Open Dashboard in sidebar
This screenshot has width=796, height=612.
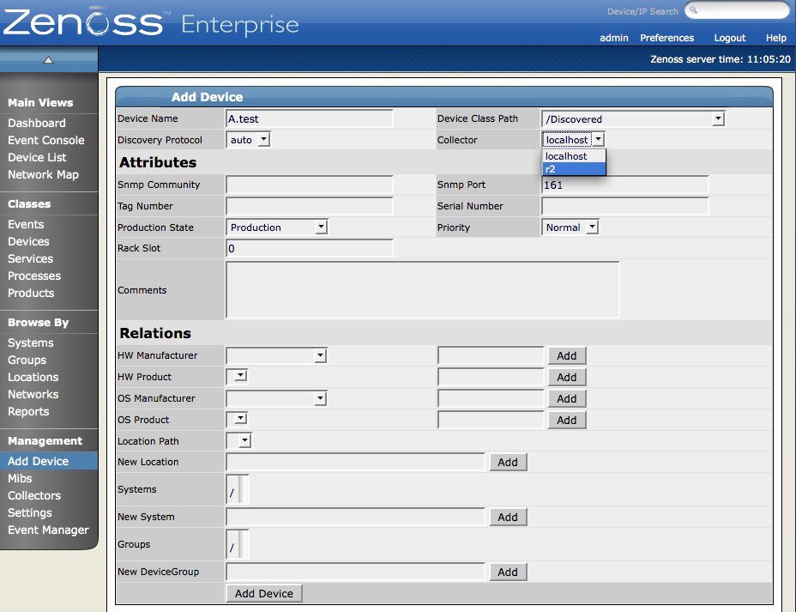tap(37, 123)
